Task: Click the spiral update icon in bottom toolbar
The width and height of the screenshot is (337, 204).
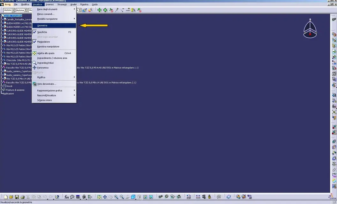Action: pyautogui.click(x=219, y=197)
